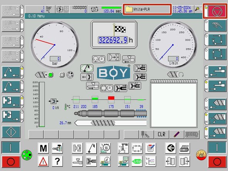
Task: Open the White-PLA data set folder
Action: click(147, 10)
